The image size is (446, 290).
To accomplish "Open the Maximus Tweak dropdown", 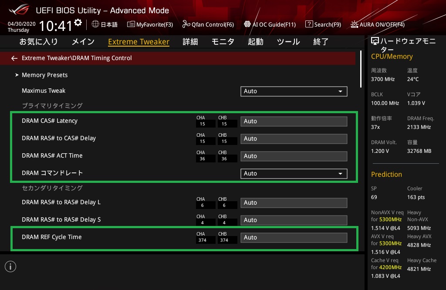I will (x=294, y=91).
